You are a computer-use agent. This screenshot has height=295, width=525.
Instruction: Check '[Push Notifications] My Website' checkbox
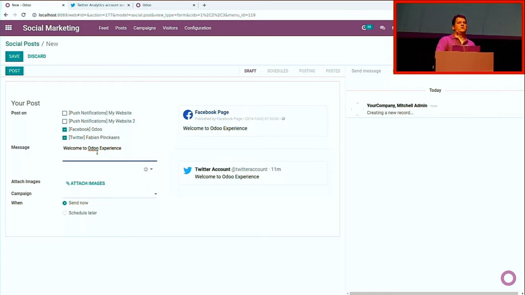(65, 113)
